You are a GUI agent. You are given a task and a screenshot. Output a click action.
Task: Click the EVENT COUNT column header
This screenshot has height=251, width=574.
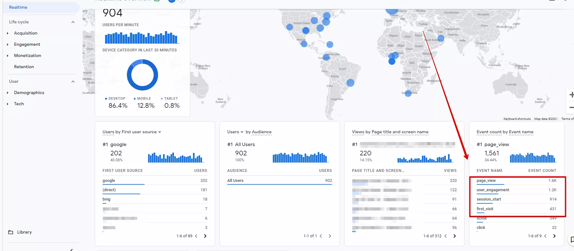click(x=542, y=171)
